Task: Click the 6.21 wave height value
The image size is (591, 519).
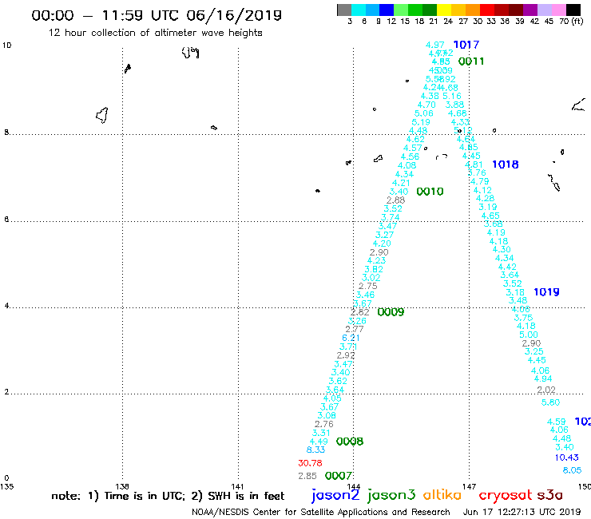Action: (x=351, y=338)
